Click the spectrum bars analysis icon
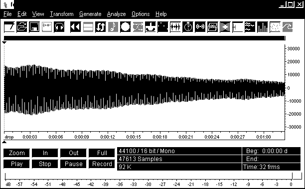This screenshot has width=305, height=189. (263, 27)
